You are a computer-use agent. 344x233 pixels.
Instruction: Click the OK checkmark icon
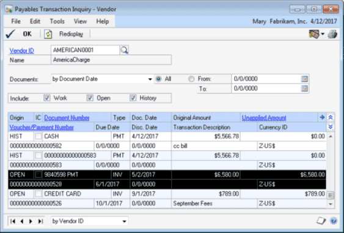click(10, 34)
